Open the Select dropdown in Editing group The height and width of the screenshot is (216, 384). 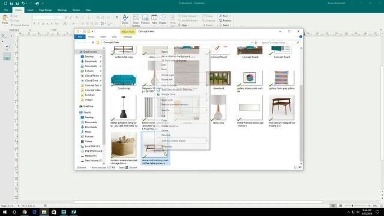(225, 25)
